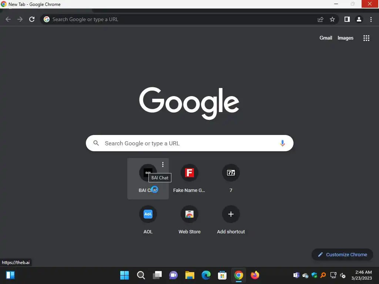Open Gmail link
379x284 pixels.
tap(326, 38)
